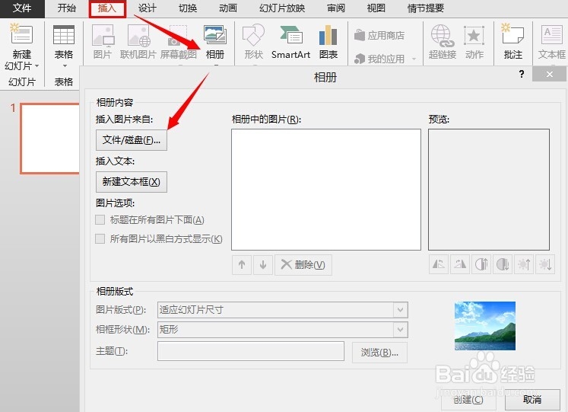Click inside the 相册中的图片 list box
This screenshot has height=412, width=568.
(326, 190)
